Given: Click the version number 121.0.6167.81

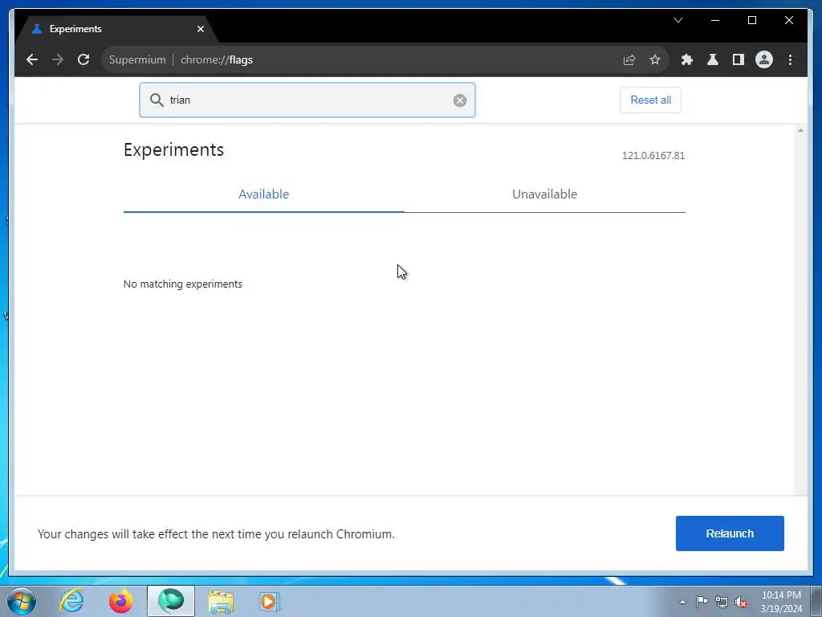Looking at the screenshot, I should [653, 156].
